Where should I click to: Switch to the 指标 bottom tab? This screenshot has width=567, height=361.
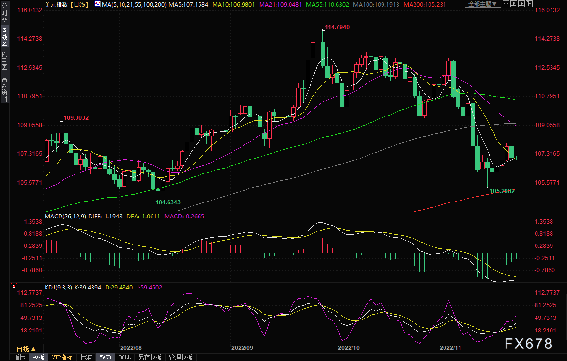tap(19, 357)
